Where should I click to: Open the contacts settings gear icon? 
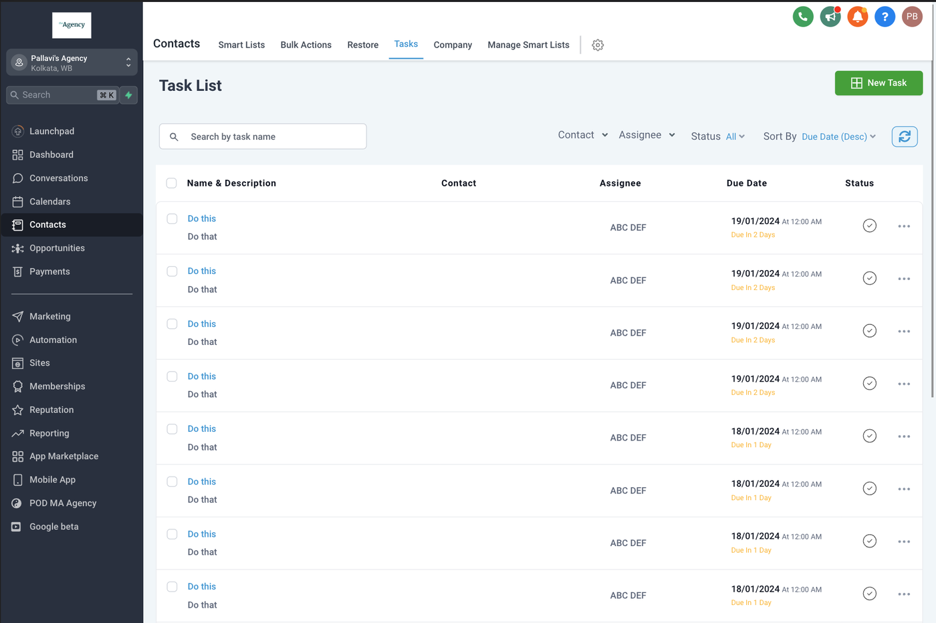[598, 45]
